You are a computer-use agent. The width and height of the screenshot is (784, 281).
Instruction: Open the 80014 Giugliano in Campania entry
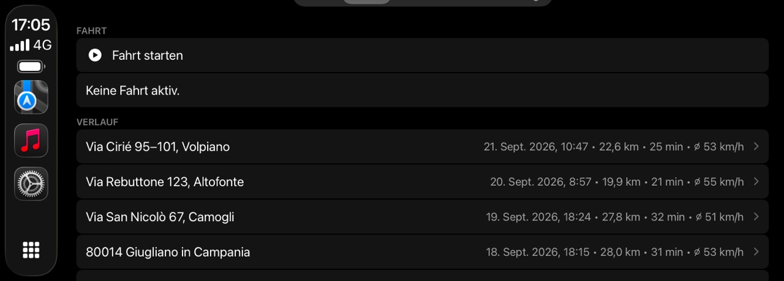point(423,252)
